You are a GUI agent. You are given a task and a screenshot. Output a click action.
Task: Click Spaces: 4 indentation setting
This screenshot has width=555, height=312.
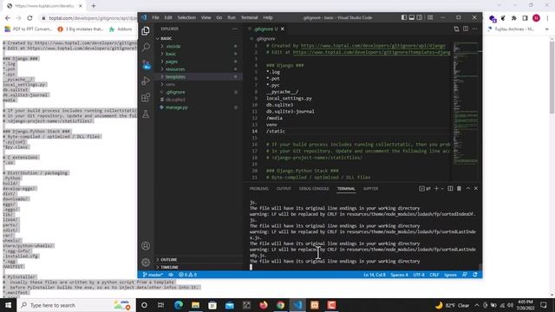pyautogui.click(x=399, y=275)
